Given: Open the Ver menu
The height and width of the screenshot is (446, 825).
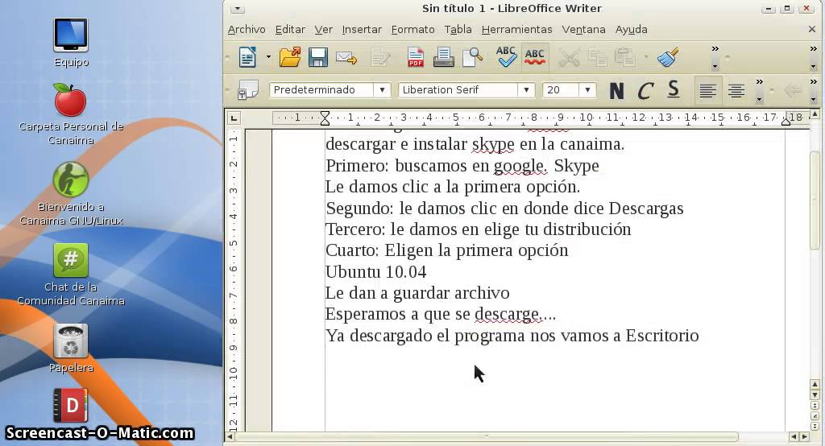Looking at the screenshot, I should (324, 30).
